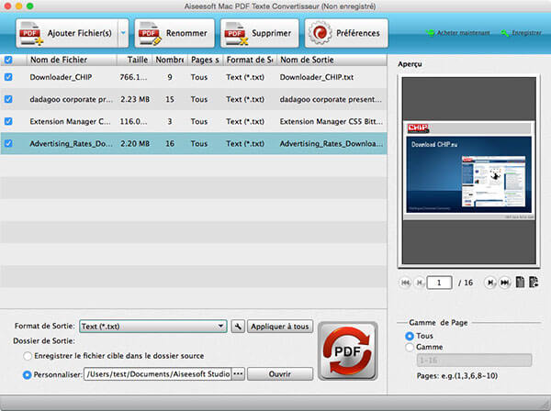The height and width of the screenshot is (411, 551).
Task: Open output format settings wrench icon
Action: point(238,326)
